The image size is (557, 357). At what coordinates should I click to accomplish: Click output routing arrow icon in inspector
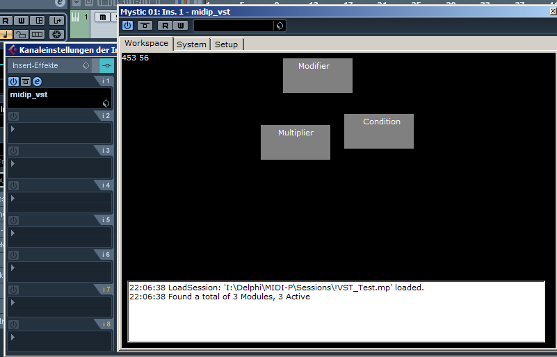pos(57,21)
